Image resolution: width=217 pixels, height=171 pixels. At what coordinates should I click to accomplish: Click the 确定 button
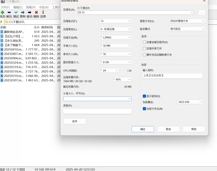(143, 129)
